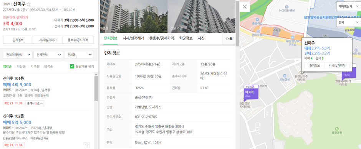Click the 도로명 address badge
Viewport: 361px width, 149px height.
coord(140,132)
